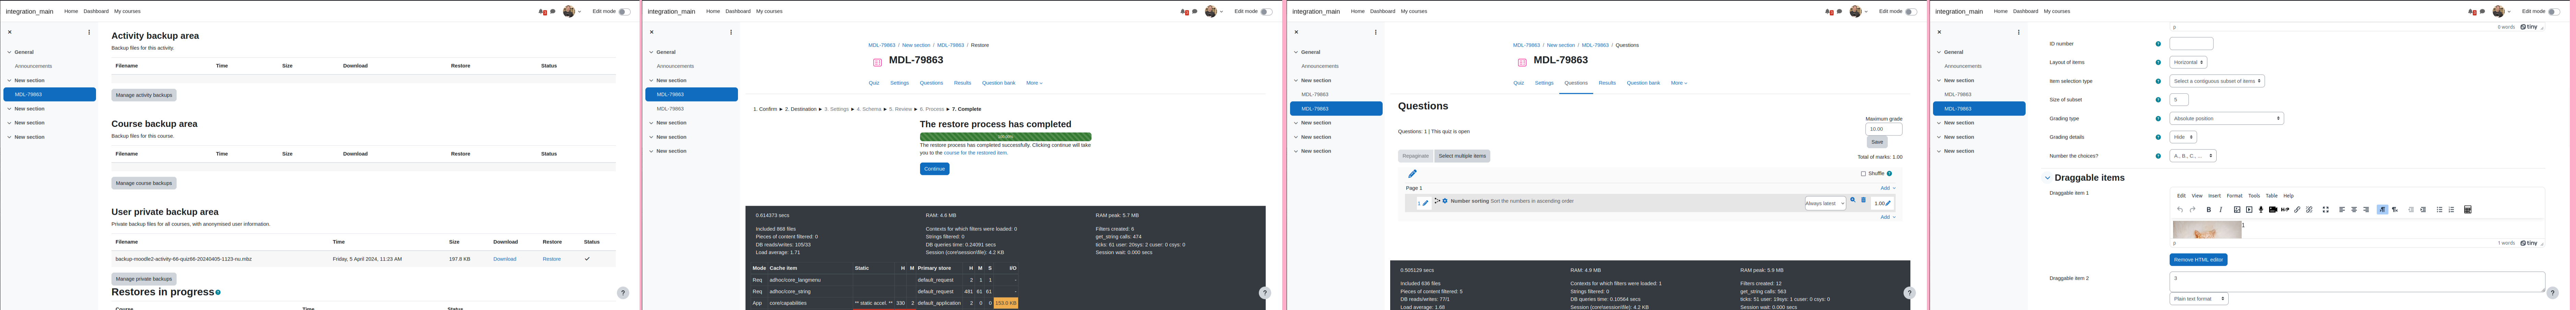Open the Item selection type dropdown
The width and height of the screenshot is (2576, 310).
click(x=2217, y=81)
